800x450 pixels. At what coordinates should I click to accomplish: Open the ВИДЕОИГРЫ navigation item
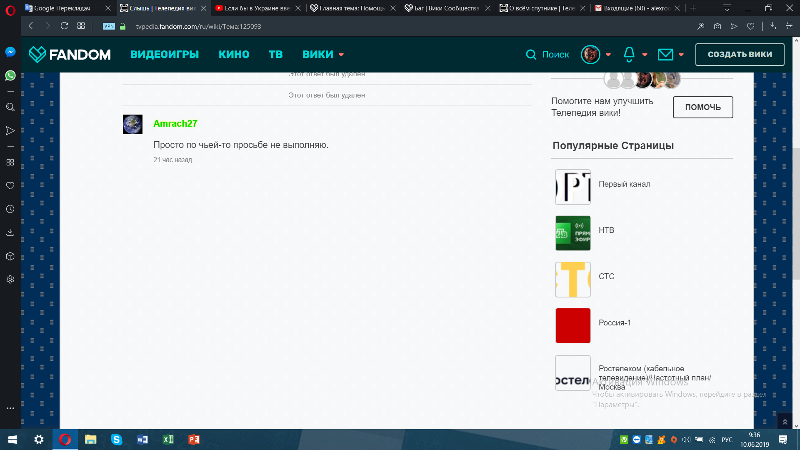coord(164,54)
